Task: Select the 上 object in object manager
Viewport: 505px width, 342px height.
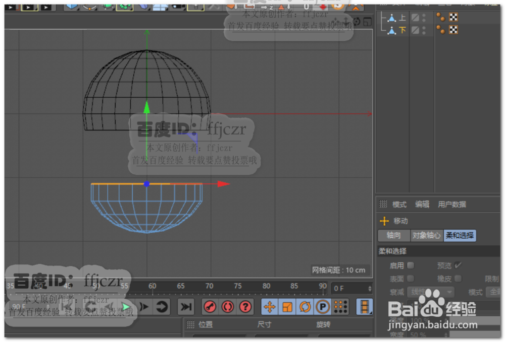Action: point(402,18)
